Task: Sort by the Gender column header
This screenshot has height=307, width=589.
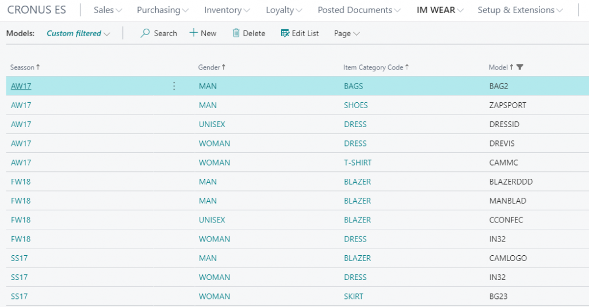Action: [212, 67]
